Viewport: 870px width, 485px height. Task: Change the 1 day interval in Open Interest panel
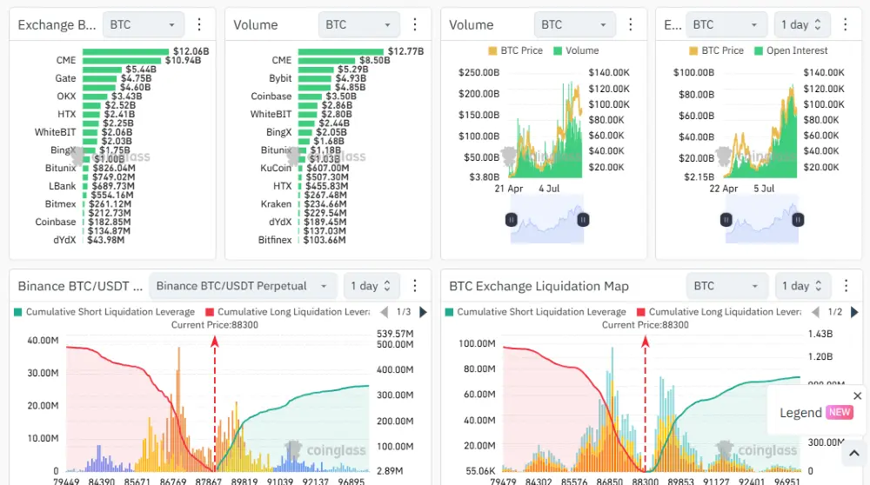coord(802,25)
